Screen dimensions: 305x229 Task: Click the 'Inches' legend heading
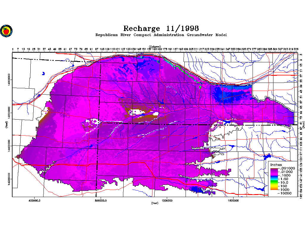coord(276,165)
